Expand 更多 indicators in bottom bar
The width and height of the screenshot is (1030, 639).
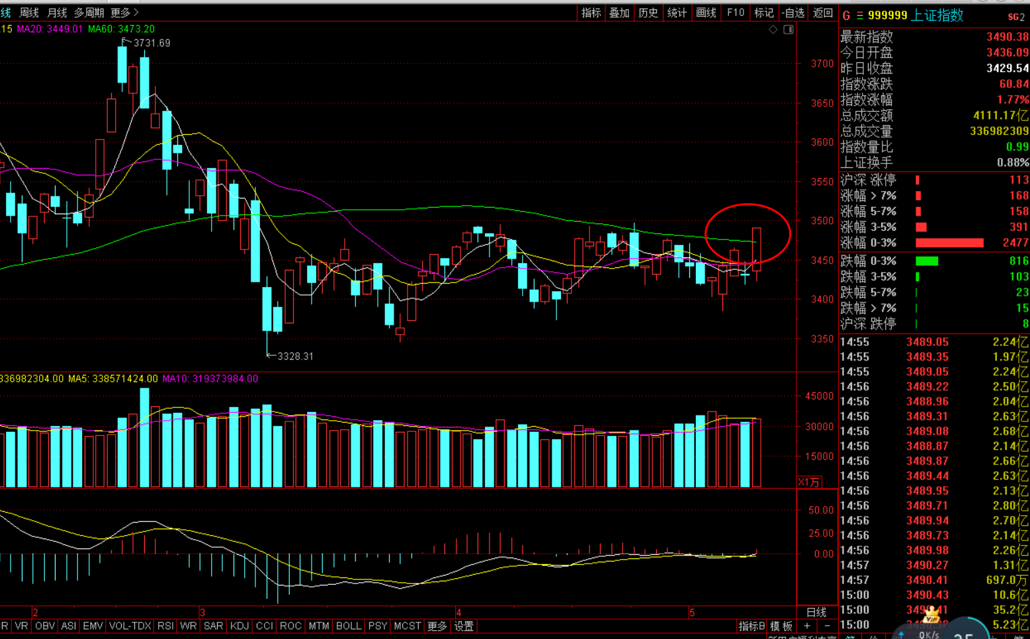437,626
